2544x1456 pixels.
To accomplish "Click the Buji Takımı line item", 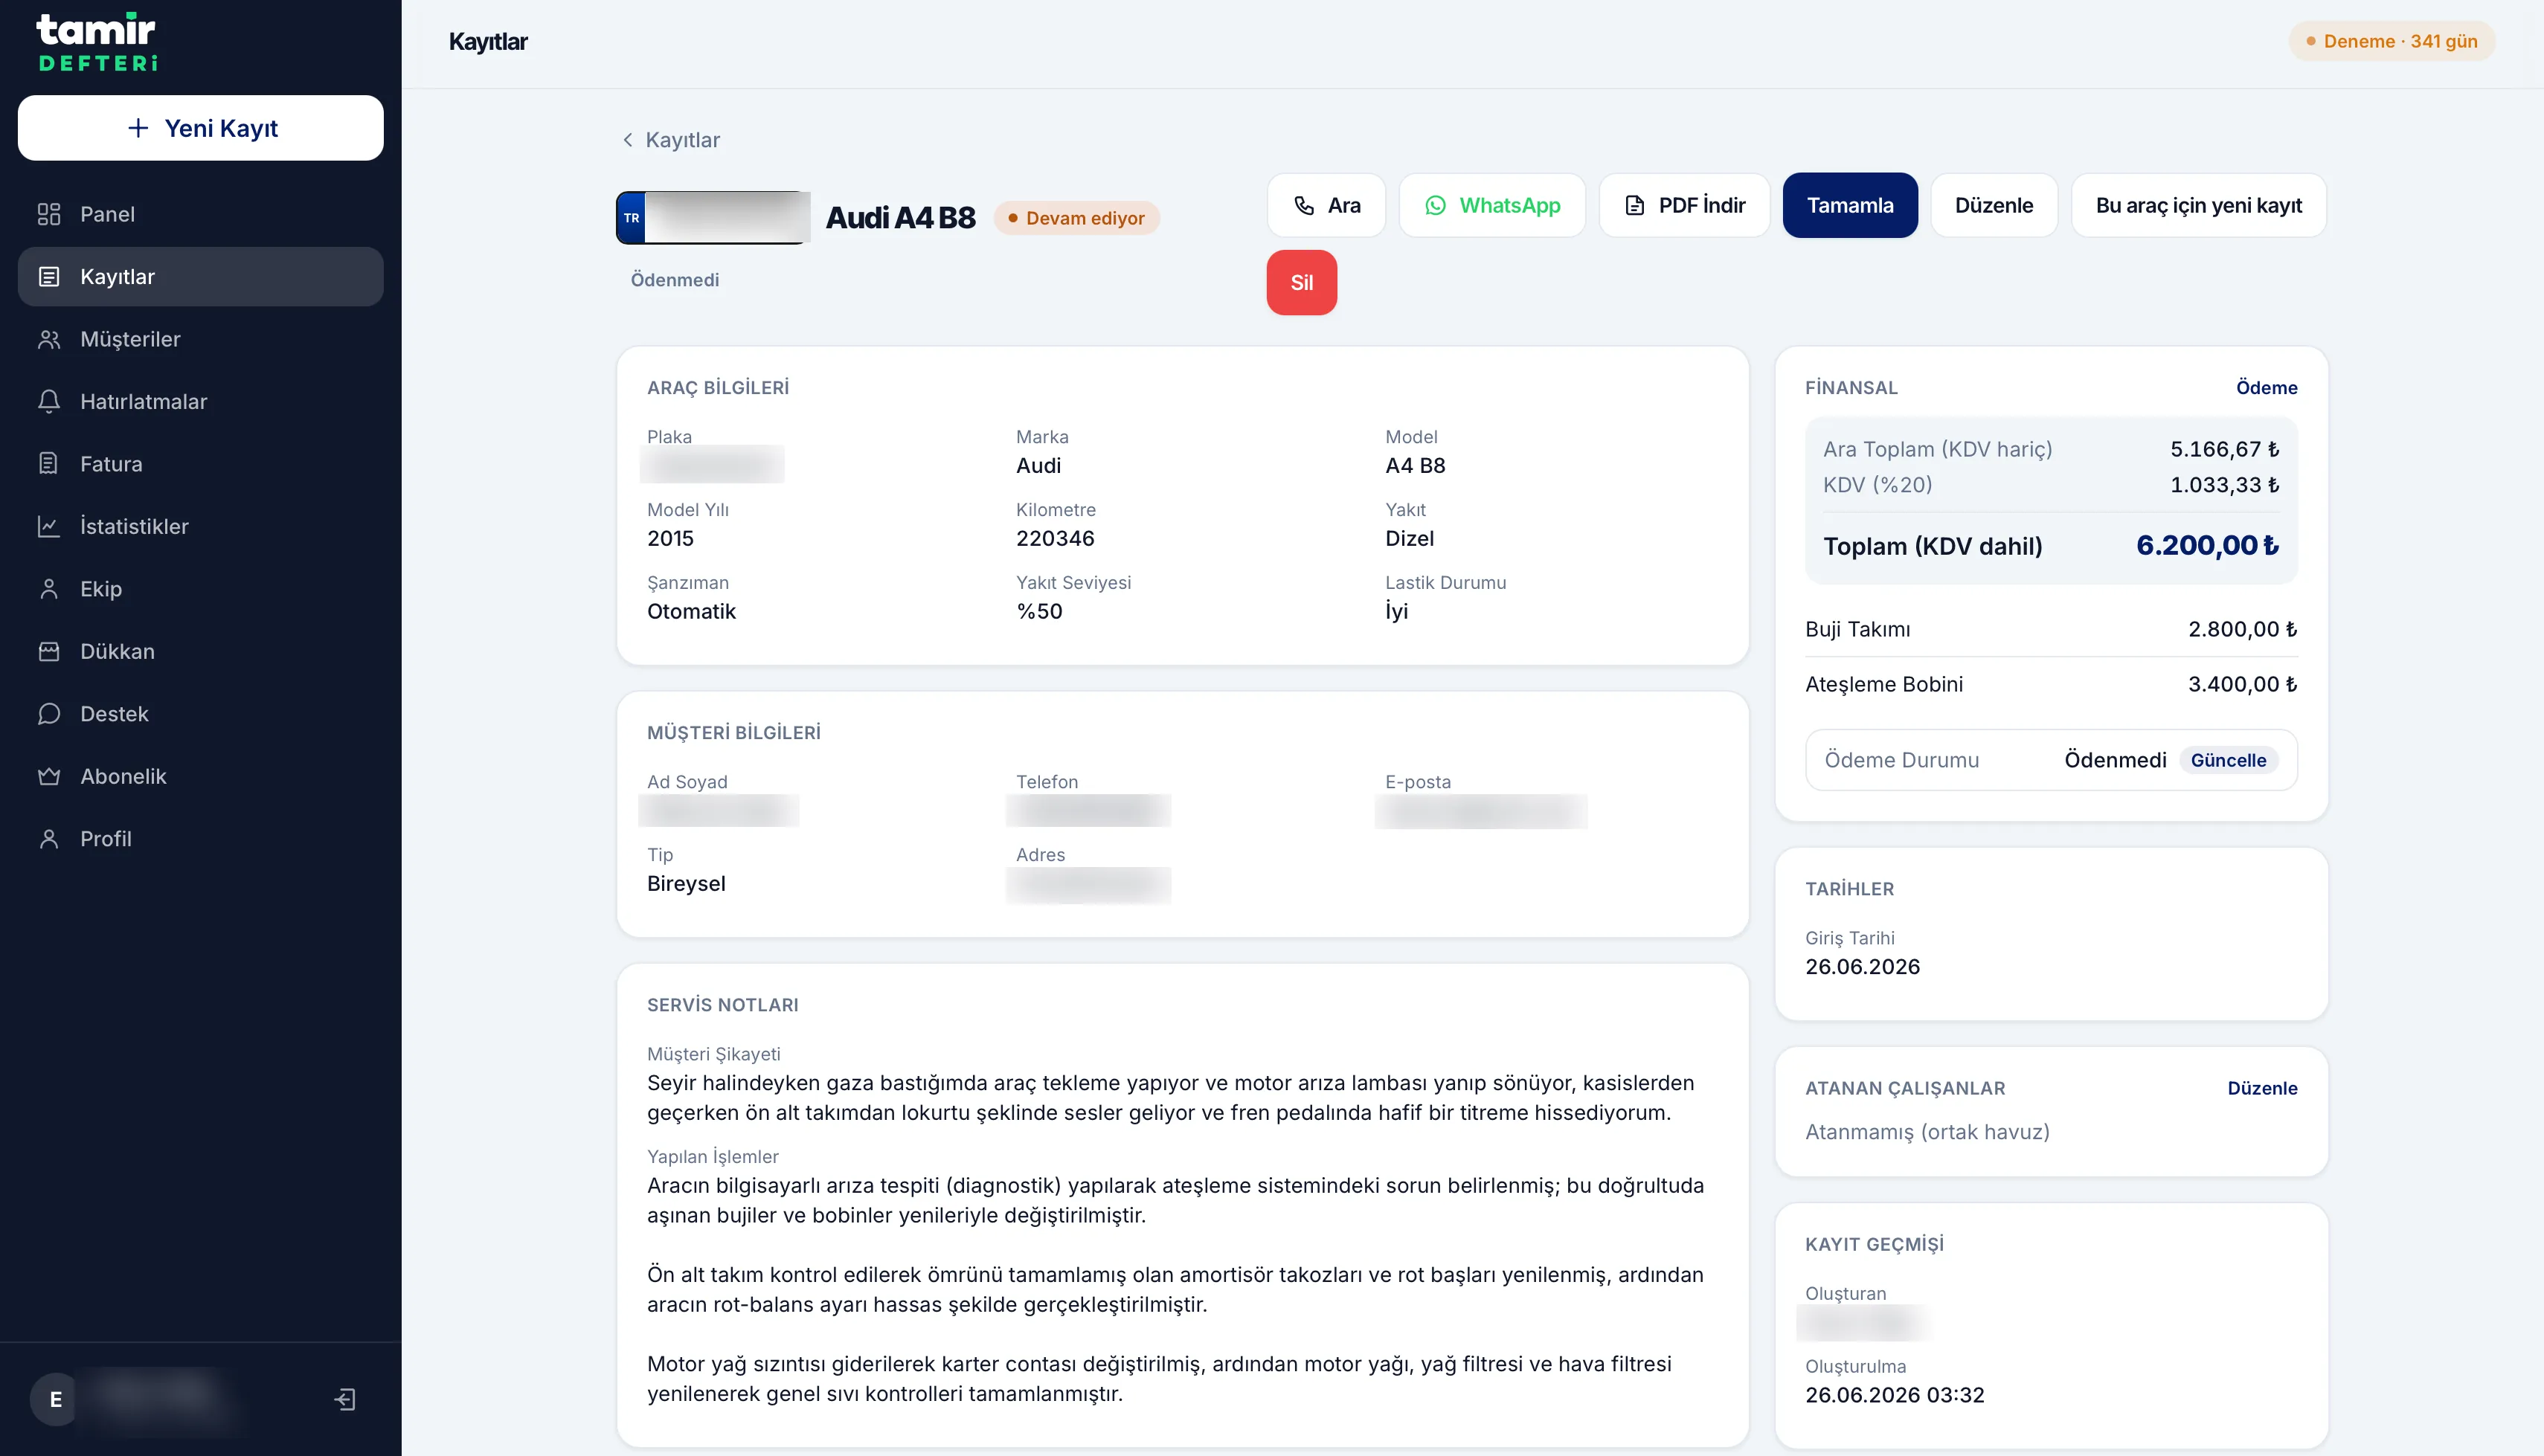I will coord(2051,629).
